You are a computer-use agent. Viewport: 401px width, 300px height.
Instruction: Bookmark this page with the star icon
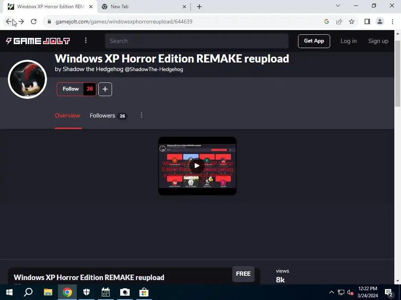click(x=352, y=22)
